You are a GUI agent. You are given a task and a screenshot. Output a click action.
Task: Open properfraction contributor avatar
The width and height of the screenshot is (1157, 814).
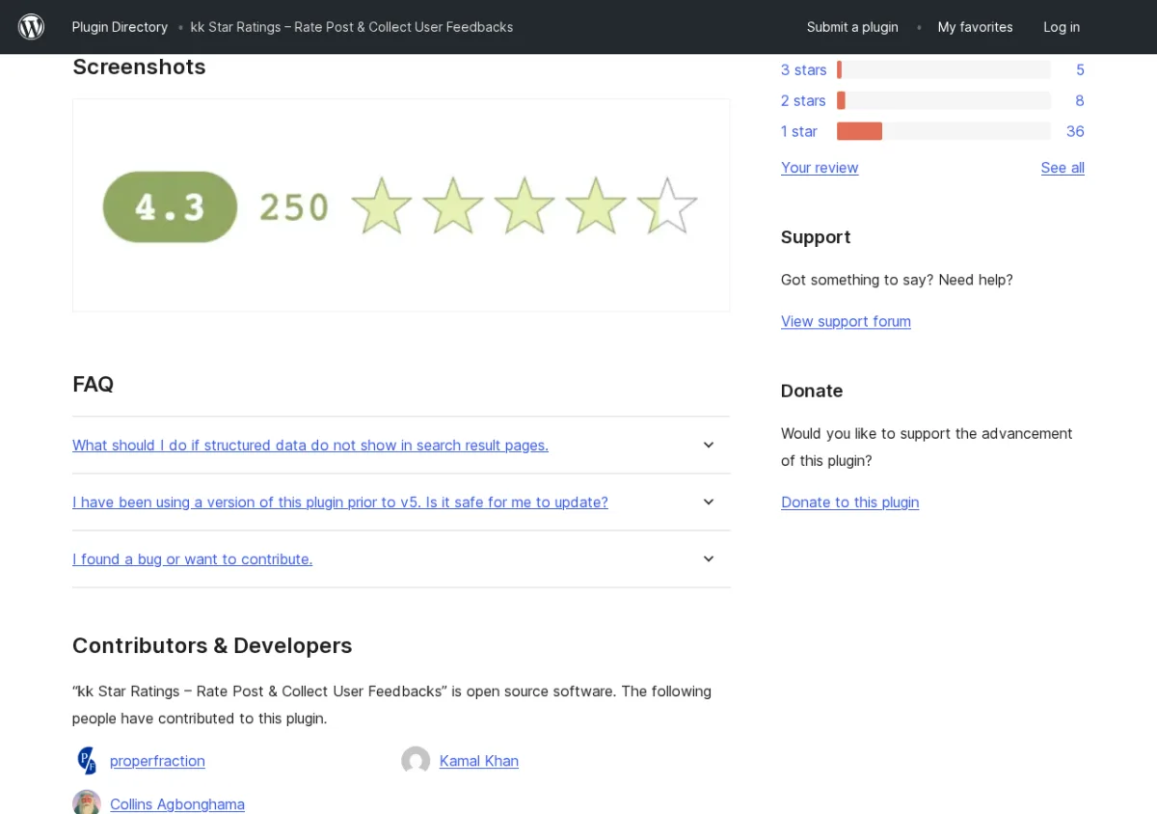[87, 761]
